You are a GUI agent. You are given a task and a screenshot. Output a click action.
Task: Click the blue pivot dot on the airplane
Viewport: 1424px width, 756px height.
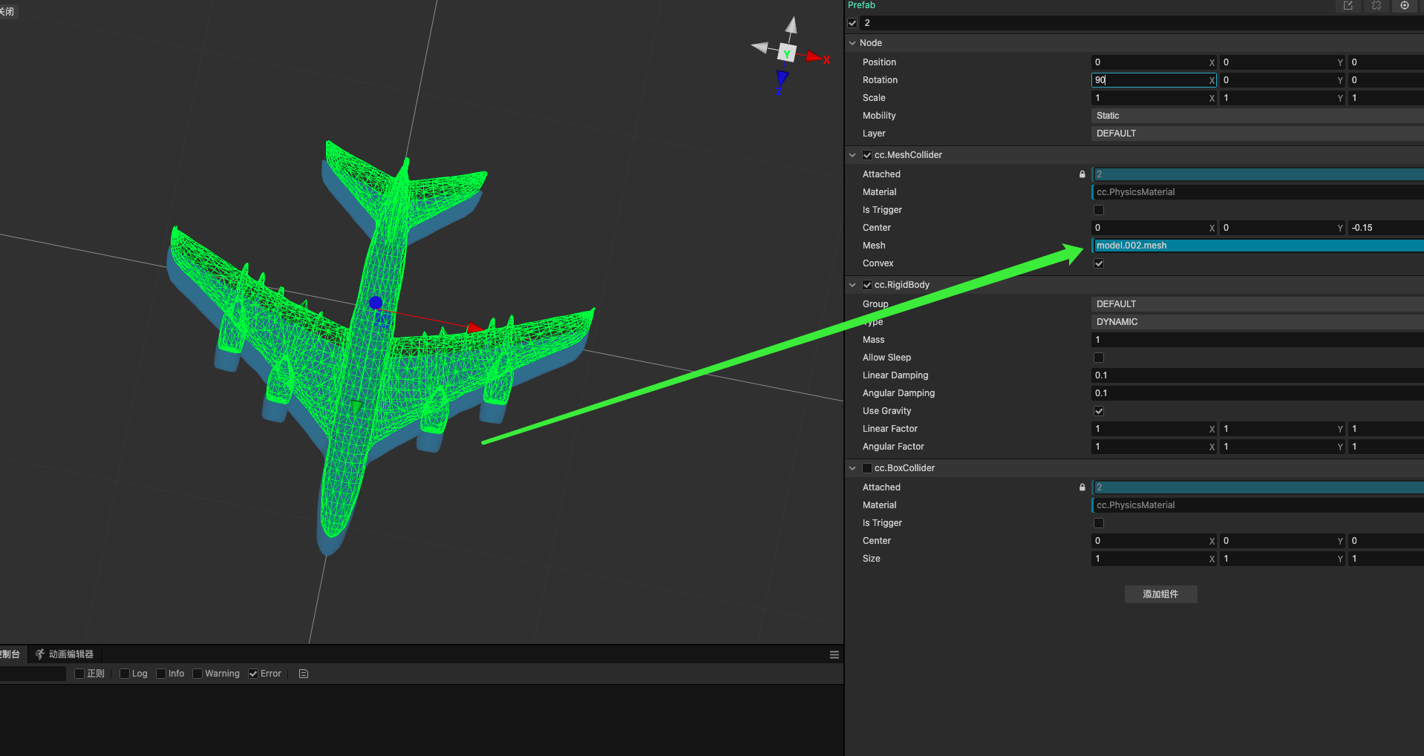pyautogui.click(x=376, y=303)
